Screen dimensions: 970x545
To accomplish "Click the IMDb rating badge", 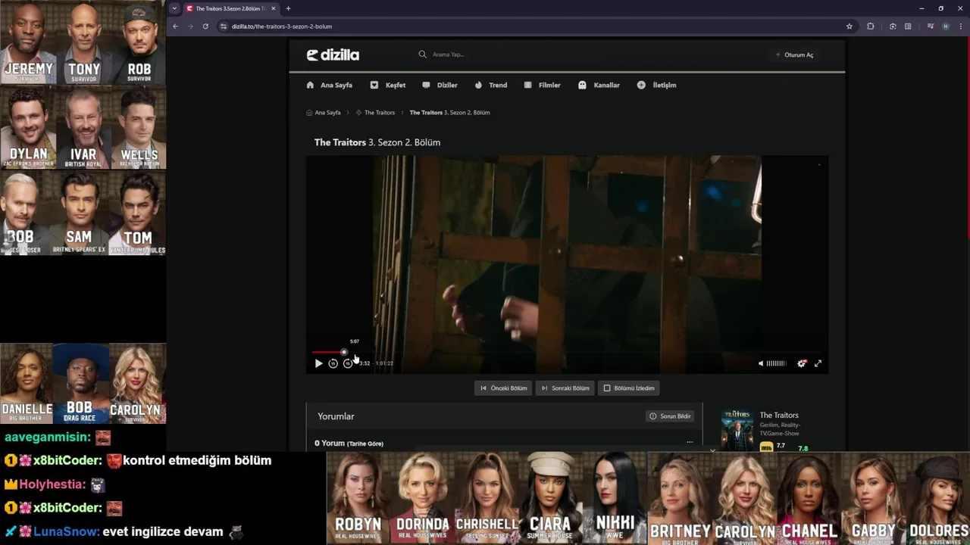I will 766,447.
